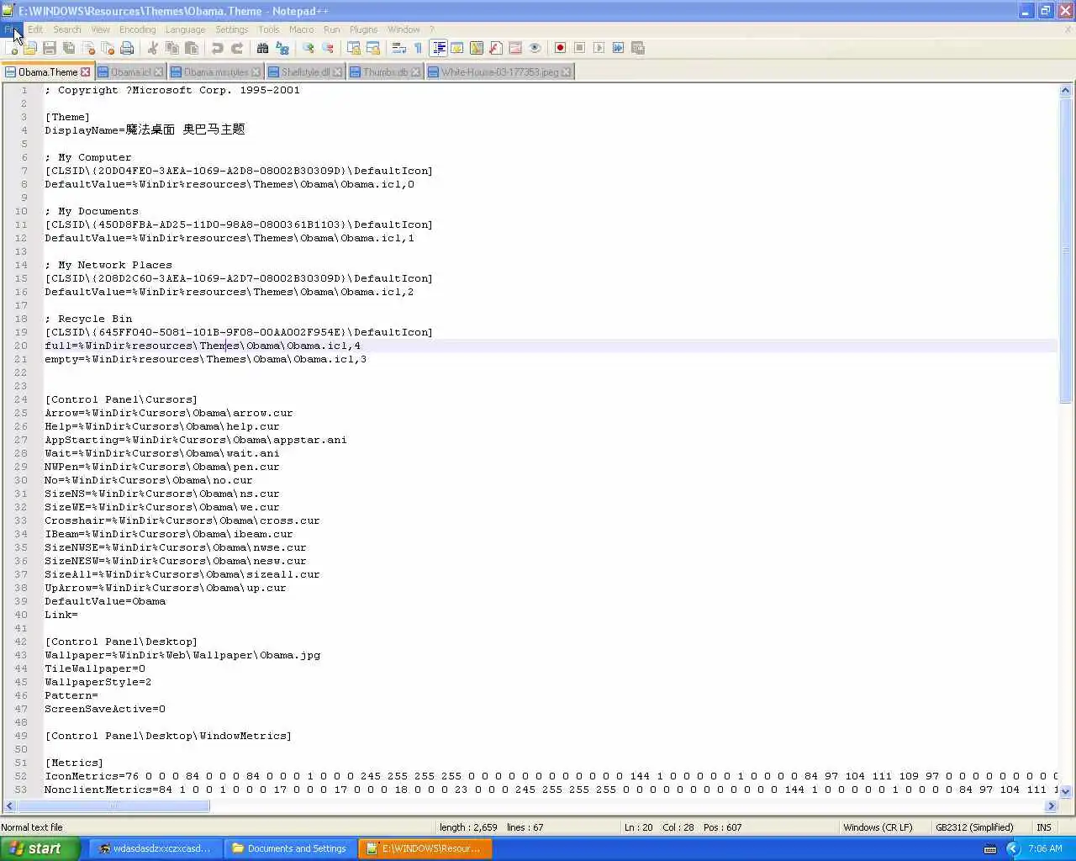1076x861 pixels.
Task: Click the Print toolbar icon
Action: [x=127, y=48]
